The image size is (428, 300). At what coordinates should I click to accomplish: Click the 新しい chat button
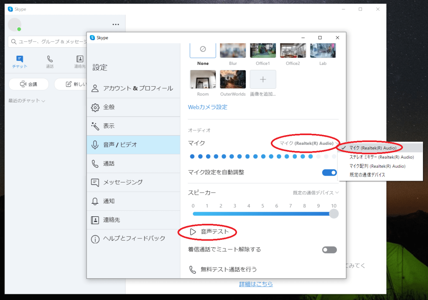pos(71,84)
